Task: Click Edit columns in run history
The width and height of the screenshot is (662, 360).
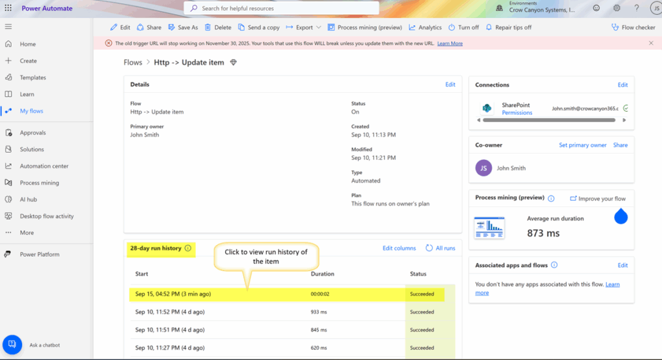Action: (399, 248)
